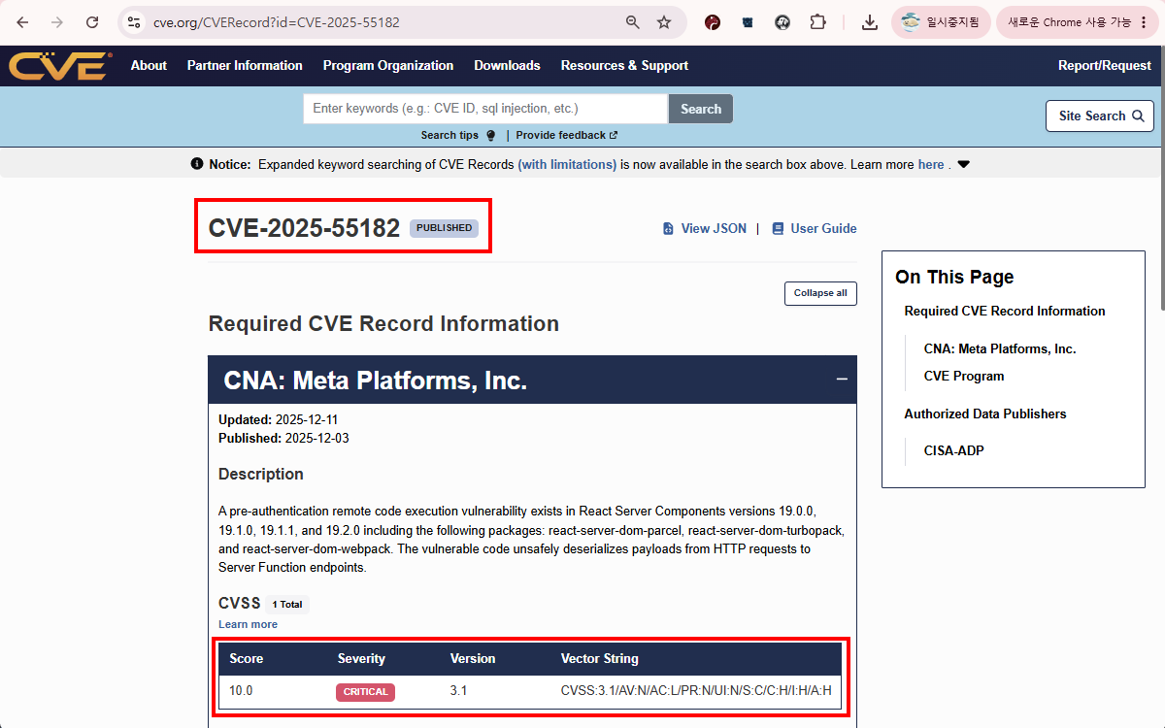
Task: Click the CVSS vector string value
Action: pos(696,691)
